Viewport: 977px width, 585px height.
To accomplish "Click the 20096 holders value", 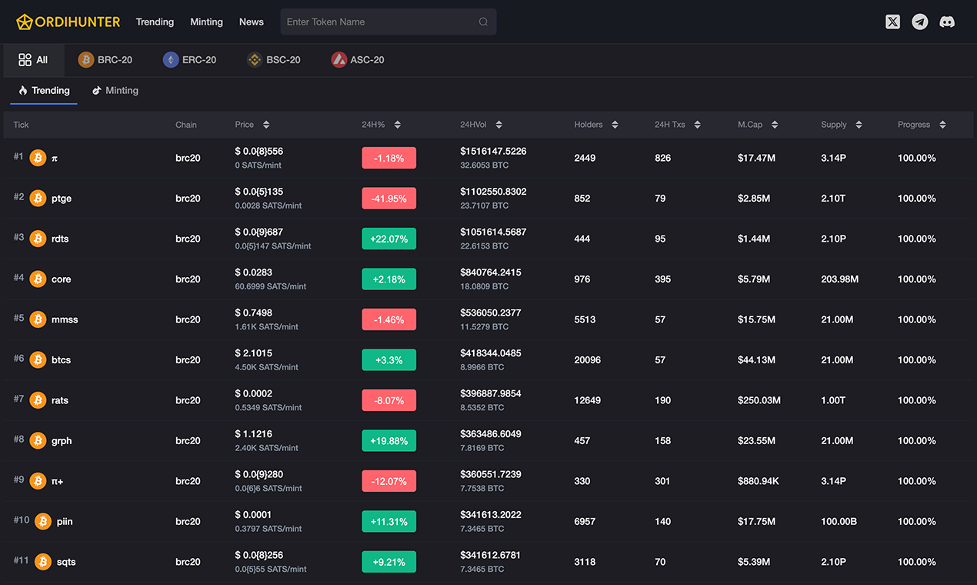I will 588,359.
